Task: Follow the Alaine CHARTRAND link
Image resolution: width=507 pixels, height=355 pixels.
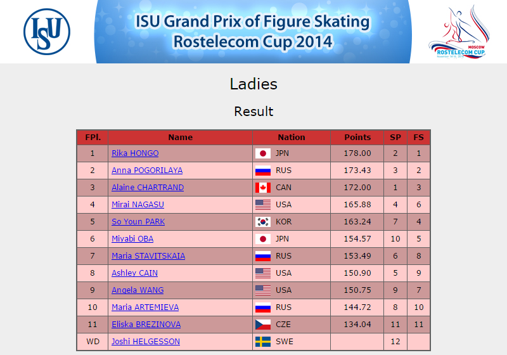Action: 148,188
